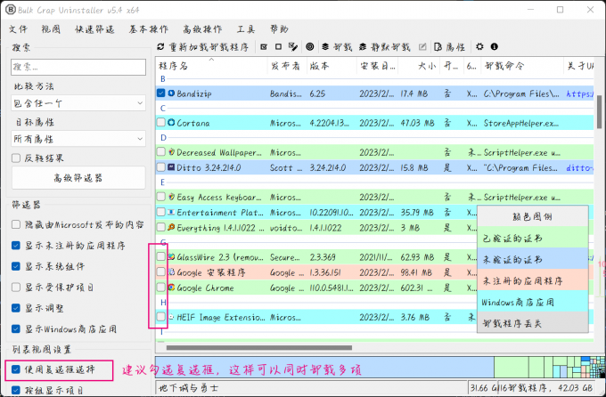The height and width of the screenshot is (397, 606).
Task: Click the 属性 properties document icon
Action: 438,46
